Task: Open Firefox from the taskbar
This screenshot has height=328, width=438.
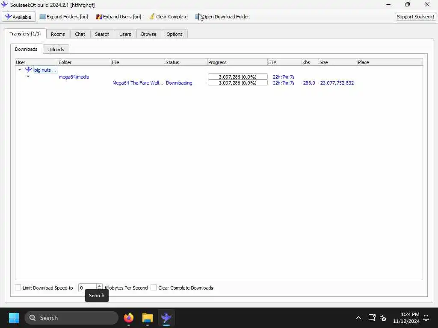Action: 128,318
